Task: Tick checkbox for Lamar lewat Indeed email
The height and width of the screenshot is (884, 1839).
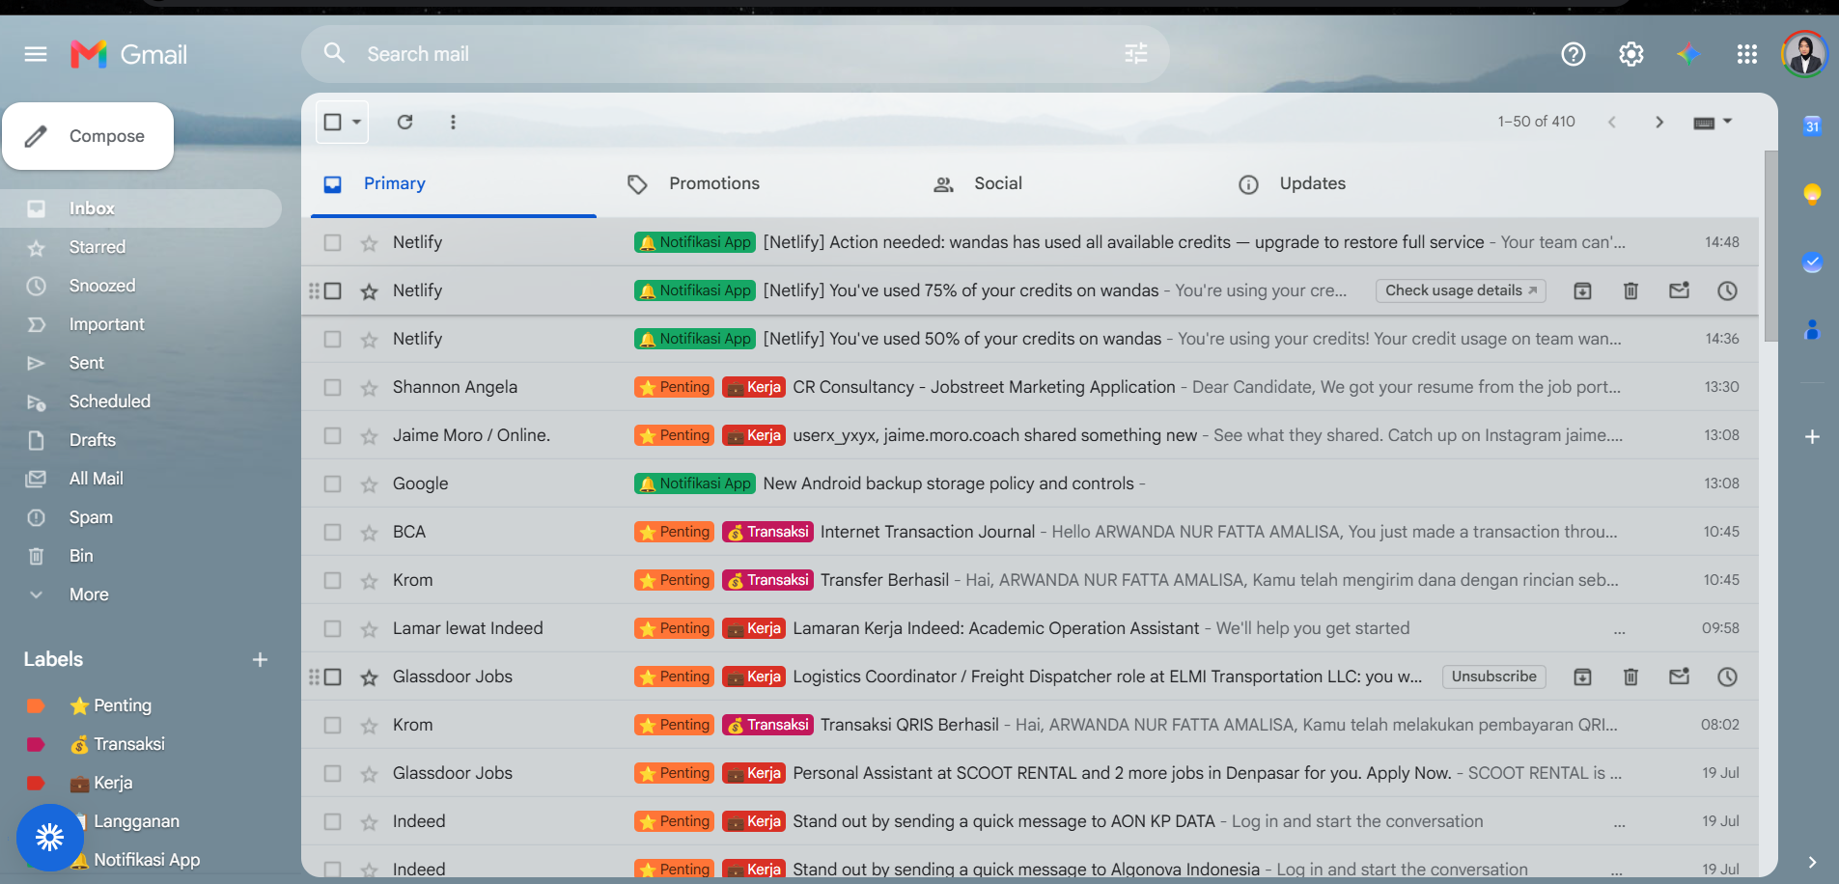Action: click(333, 629)
